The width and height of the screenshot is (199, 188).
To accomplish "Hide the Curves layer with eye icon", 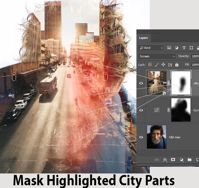I will point(141,110).
